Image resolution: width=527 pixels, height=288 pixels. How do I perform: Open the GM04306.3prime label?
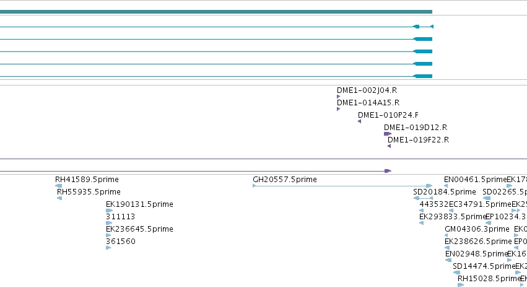(x=477, y=230)
